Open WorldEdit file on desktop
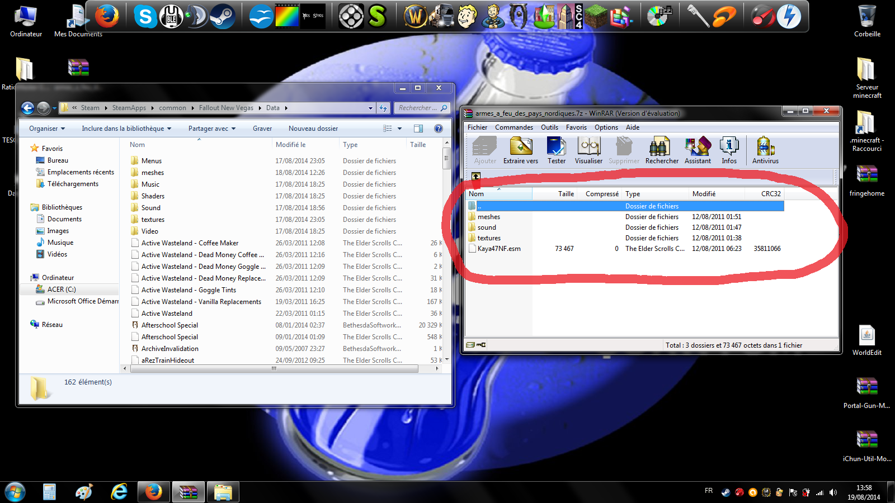The image size is (895, 503). (x=867, y=340)
